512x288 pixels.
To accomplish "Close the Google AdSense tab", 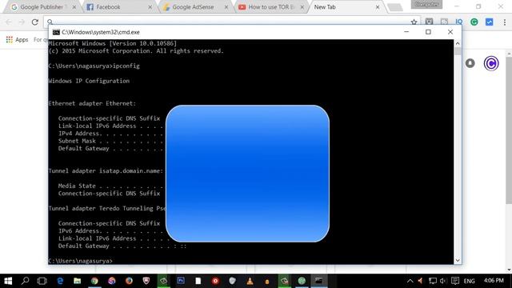I will (226, 7).
